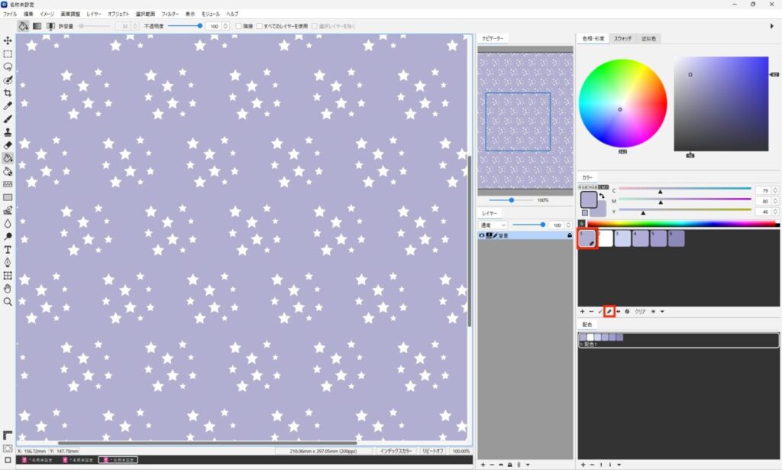This screenshot has width=782, height=470.
Task: Select the Text tool
Action: (x=8, y=249)
